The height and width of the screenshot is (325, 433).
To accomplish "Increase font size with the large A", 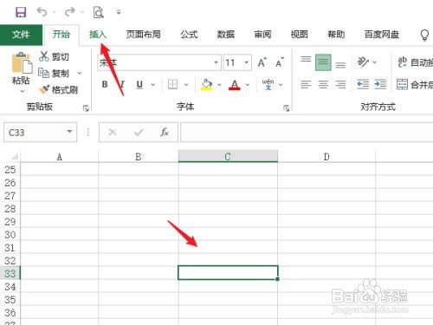I will click(262, 62).
